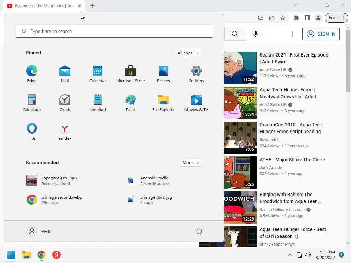Viewport: 351px width, 263px height.
Task: Close the Revenge of the Mooninites tab
Action: point(80,6)
